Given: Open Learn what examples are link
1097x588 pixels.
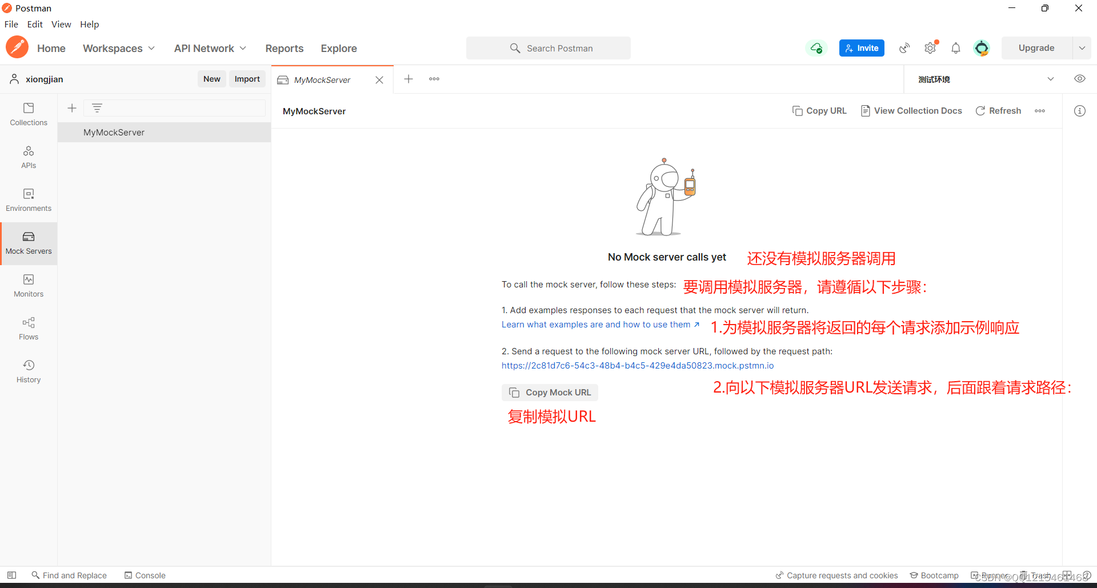Looking at the screenshot, I should [x=600, y=325].
